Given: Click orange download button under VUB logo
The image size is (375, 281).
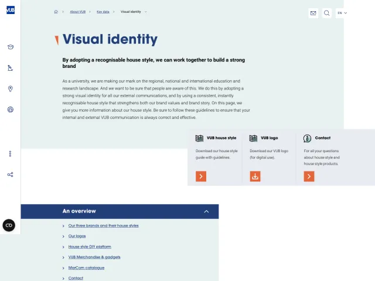Looking at the screenshot, I should tap(255, 176).
